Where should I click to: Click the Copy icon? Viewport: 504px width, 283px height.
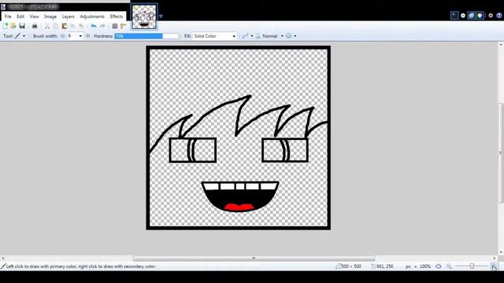point(56,26)
